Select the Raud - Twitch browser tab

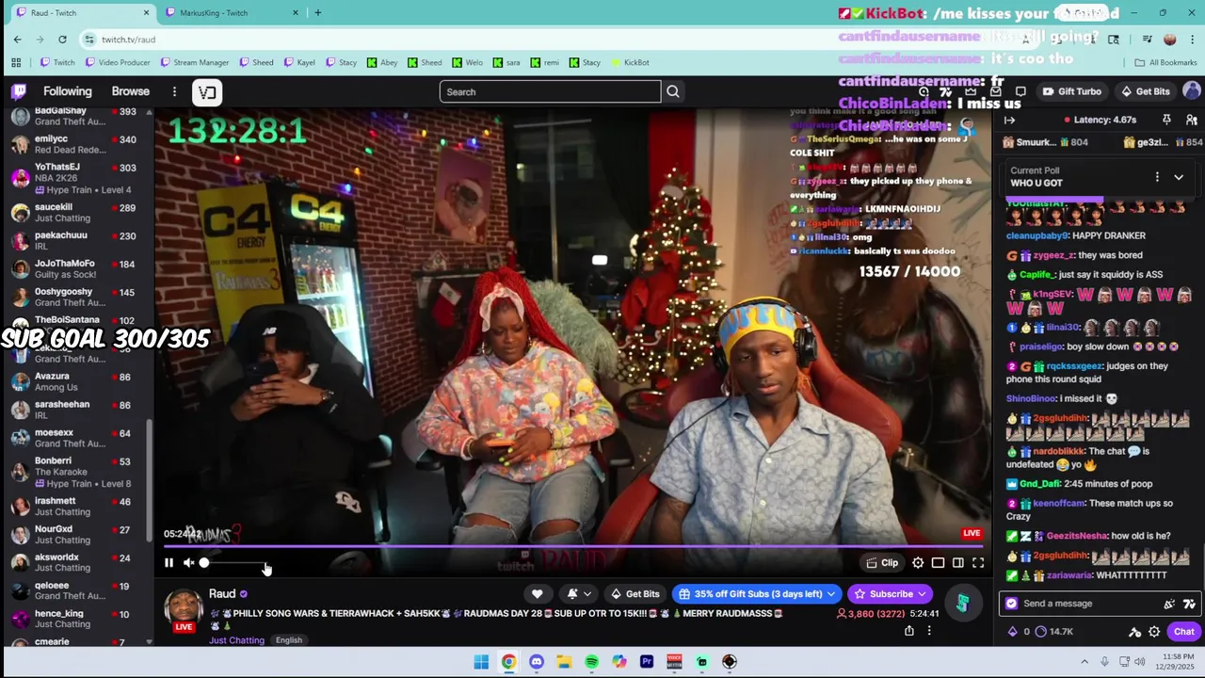(x=81, y=13)
